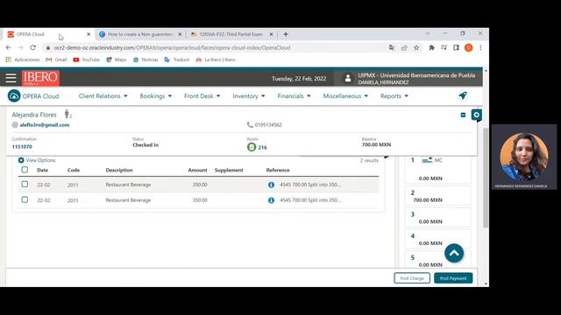Open the browser extensions puzzle icon
Viewport: 561px width, 315px height.
pos(431,47)
